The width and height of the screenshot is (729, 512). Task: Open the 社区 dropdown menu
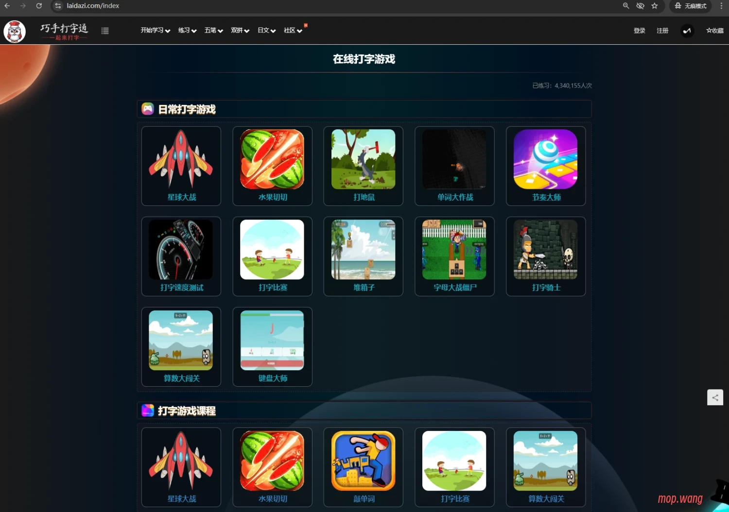click(x=293, y=31)
